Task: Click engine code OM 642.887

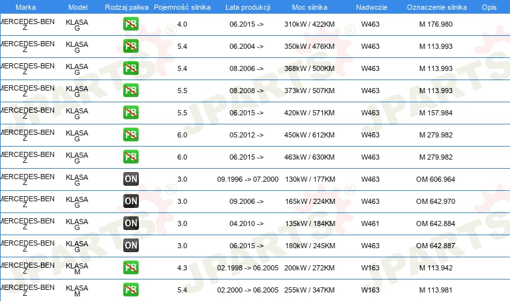Action: (436, 246)
